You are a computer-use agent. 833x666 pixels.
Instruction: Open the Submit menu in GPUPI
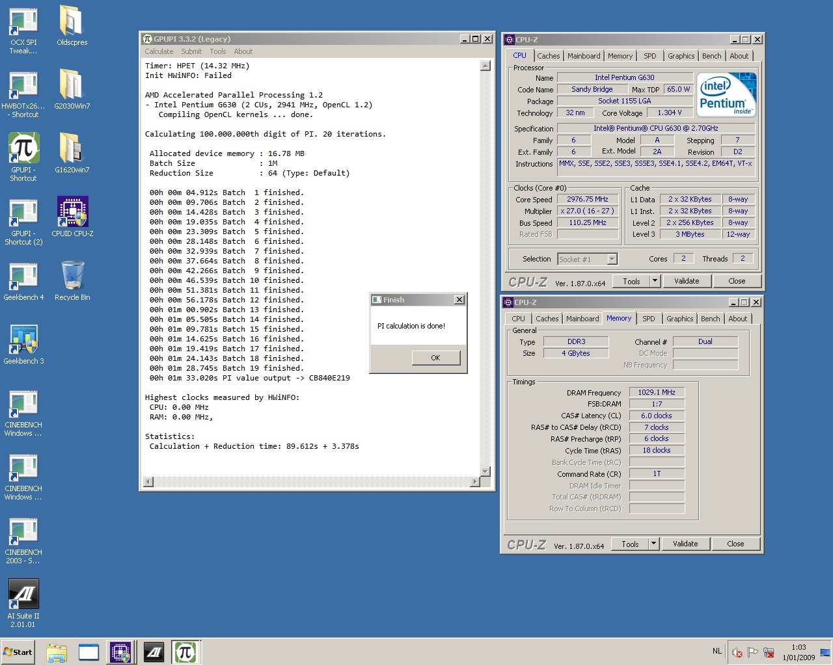pos(191,51)
